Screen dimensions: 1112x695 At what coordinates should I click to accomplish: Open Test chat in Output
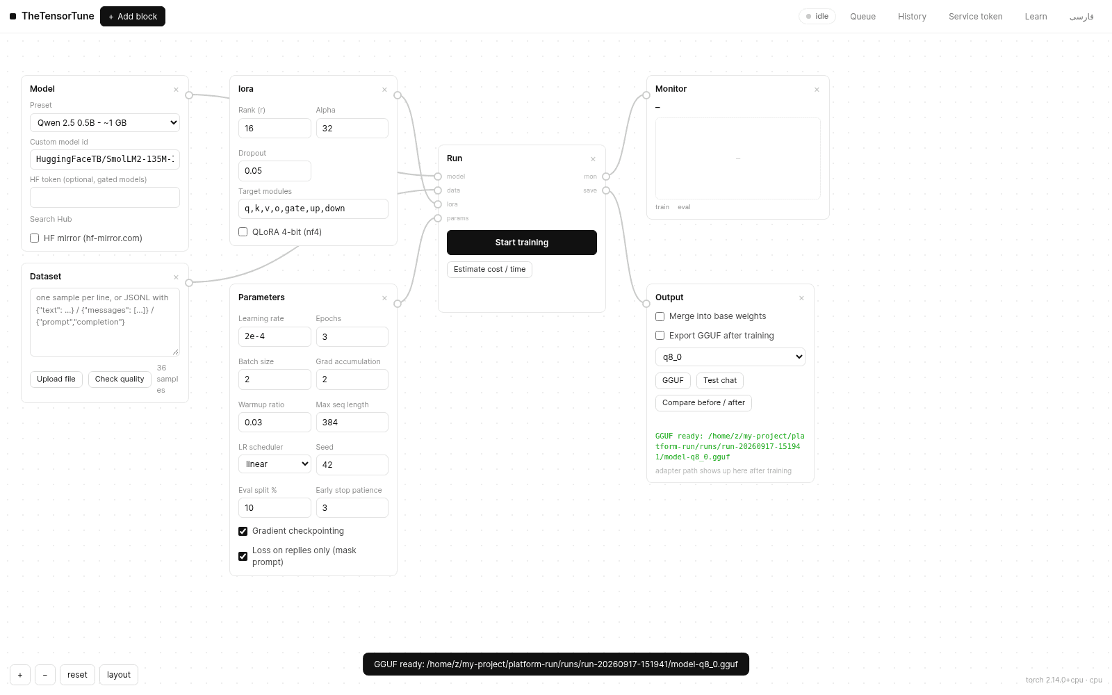coord(720,381)
